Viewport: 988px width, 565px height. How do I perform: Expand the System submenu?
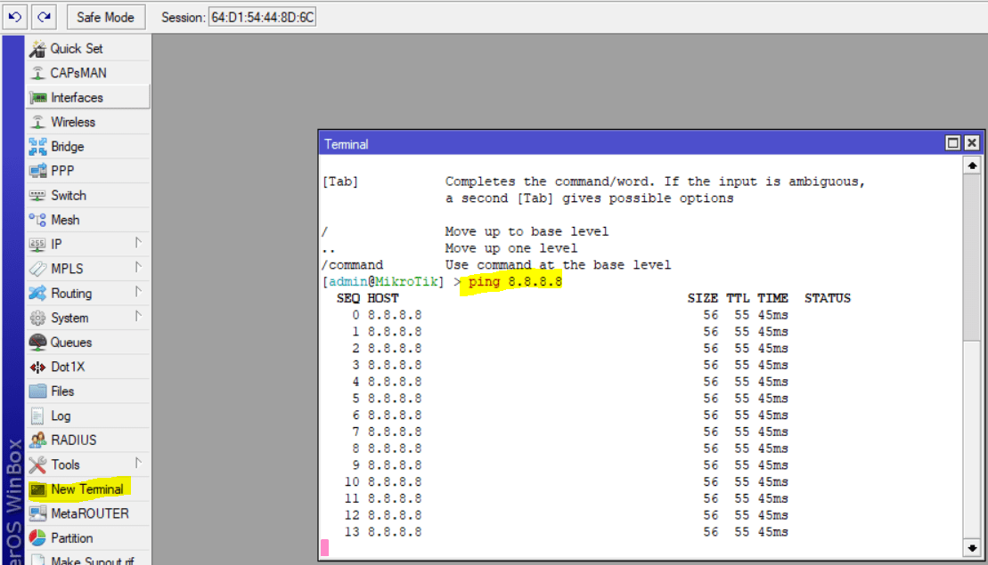[x=138, y=316]
